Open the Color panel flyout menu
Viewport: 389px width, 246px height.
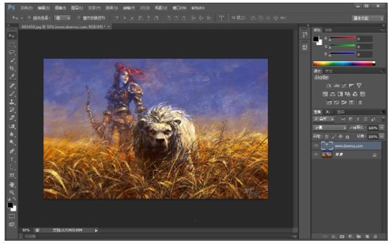tap(382, 30)
